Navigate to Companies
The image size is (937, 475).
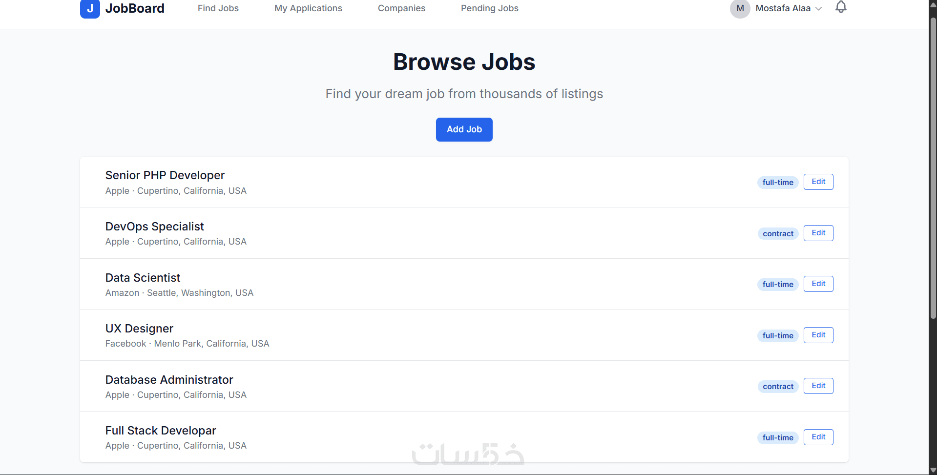pos(401,8)
